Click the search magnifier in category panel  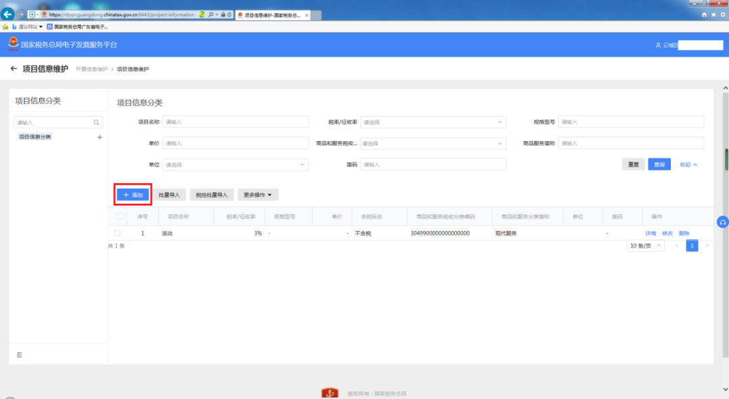pyautogui.click(x=97, y=123)
